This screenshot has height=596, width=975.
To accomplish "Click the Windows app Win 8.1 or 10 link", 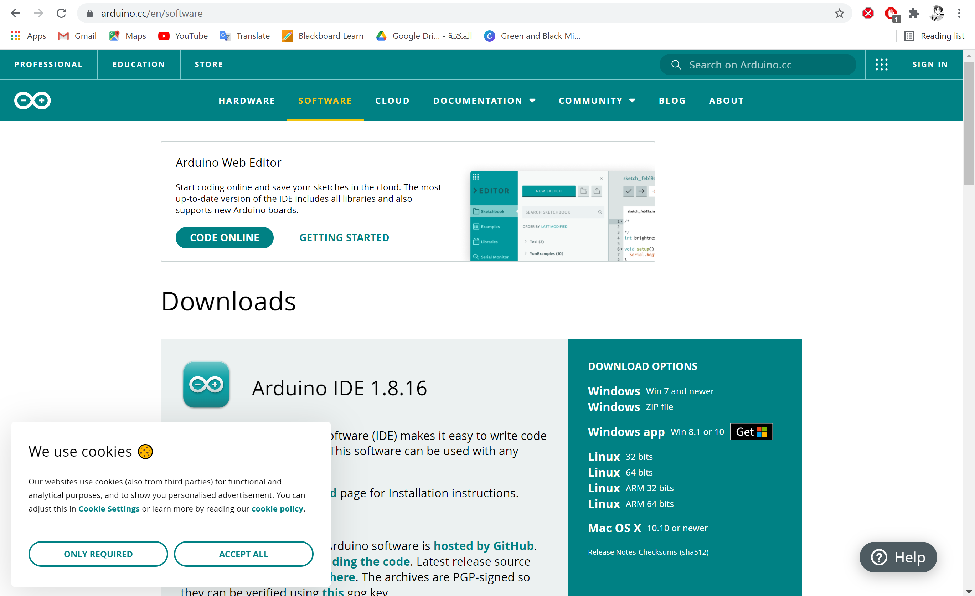I will click(656, 432).
